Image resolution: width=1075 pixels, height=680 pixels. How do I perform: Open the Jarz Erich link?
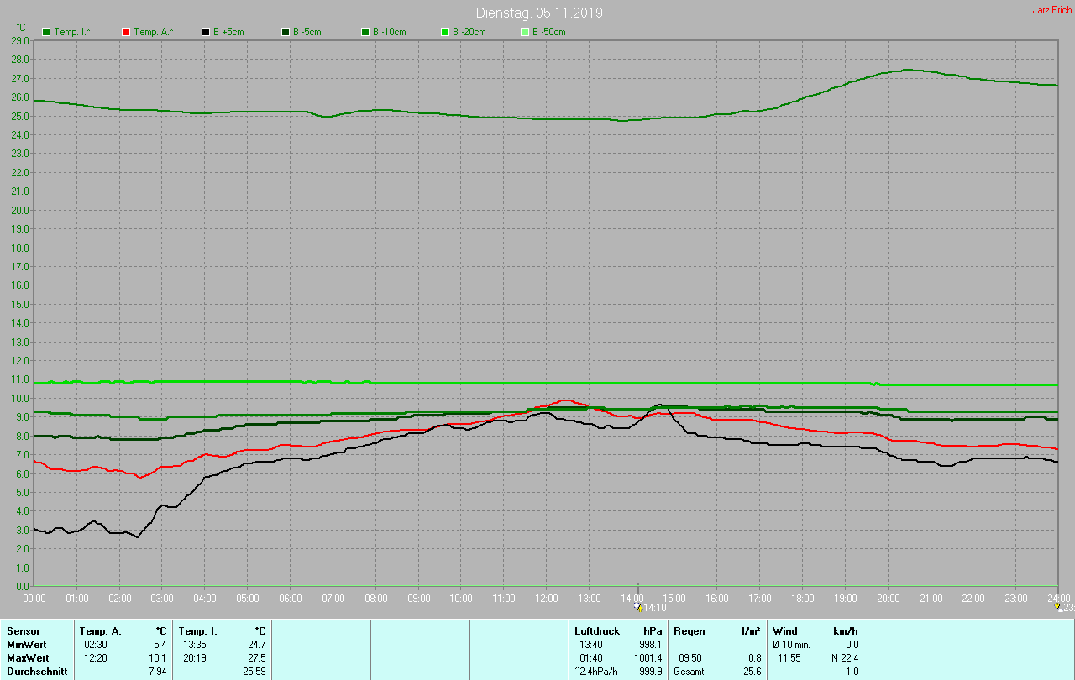click(1051, 10)
